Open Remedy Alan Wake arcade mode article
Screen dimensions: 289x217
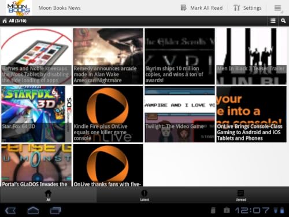coord(108,56)
